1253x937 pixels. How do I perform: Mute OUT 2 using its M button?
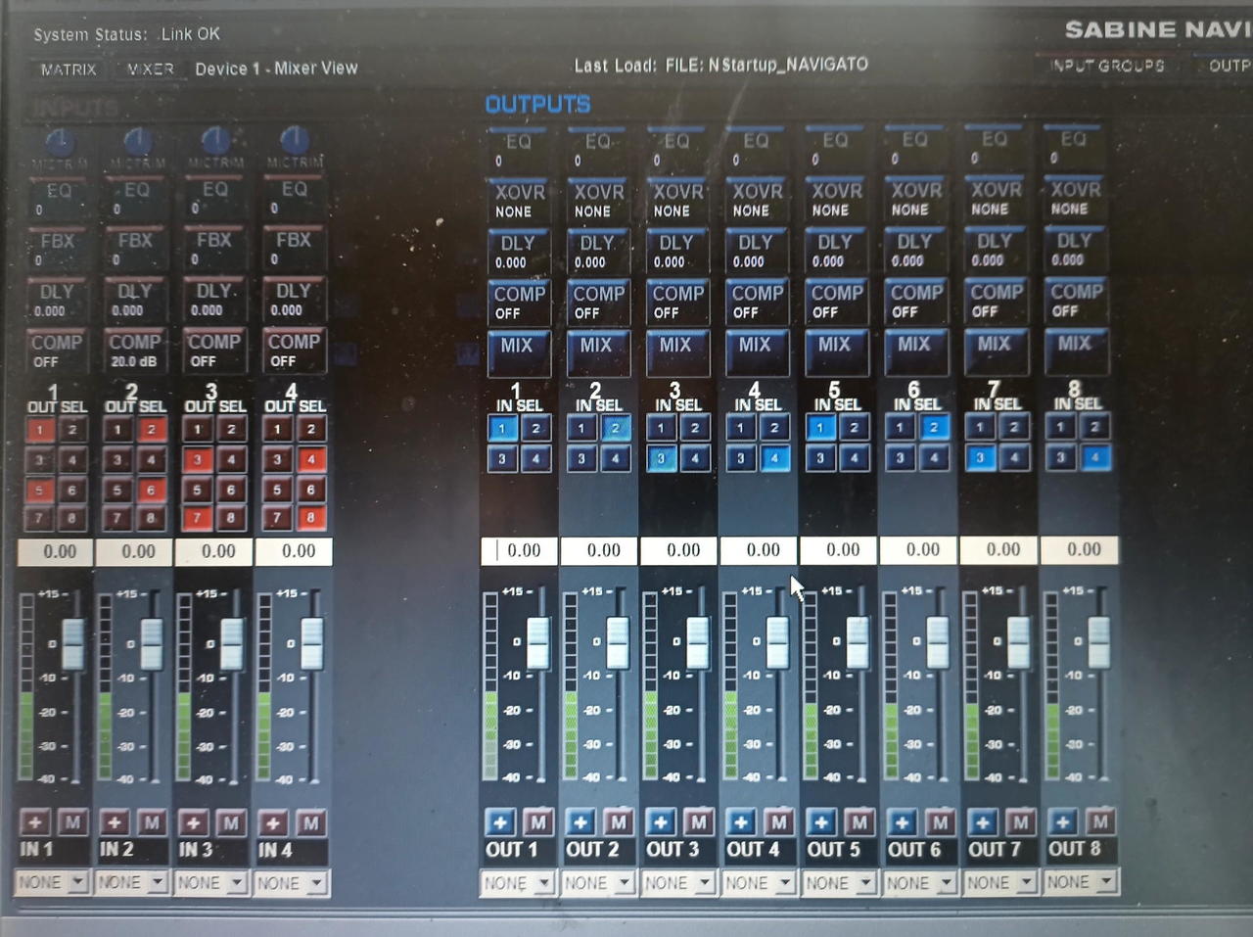[x=618, y=822]
